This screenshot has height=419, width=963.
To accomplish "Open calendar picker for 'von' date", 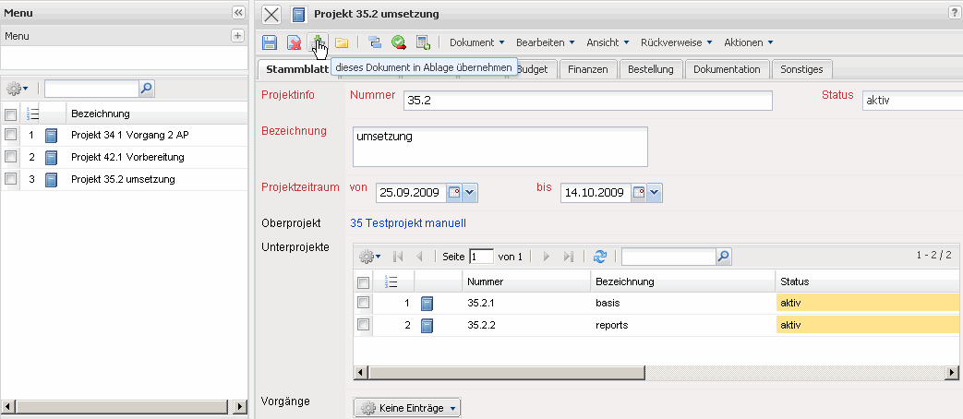I will 454,193.
